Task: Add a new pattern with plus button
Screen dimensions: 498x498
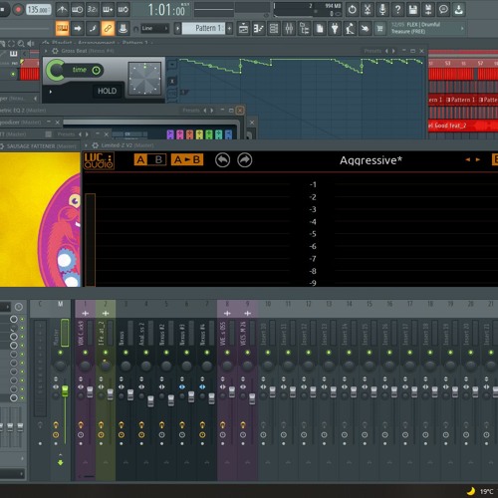Action: coord(229,29)
